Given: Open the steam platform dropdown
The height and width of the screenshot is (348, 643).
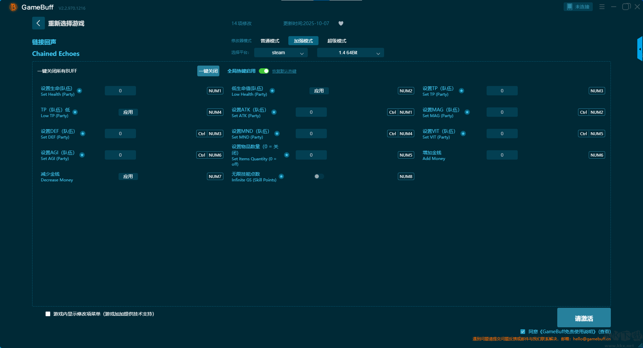Looking at the screenshot, I should click(x=281, y=53).
